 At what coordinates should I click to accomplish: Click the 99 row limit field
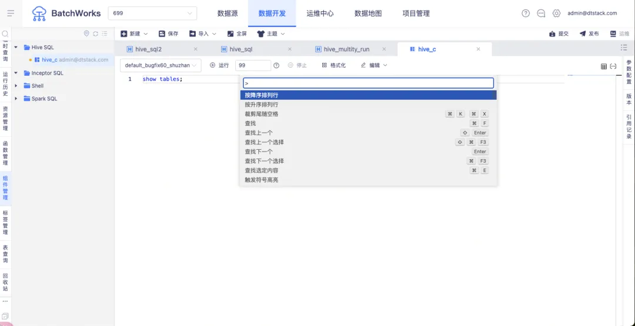click(253, 65)
